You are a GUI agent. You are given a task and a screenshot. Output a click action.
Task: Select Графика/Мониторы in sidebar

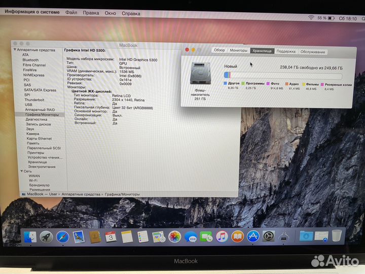tap(42, 114)
